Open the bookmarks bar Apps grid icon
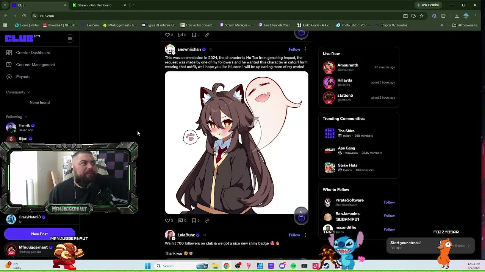 (x=5, y=25)
